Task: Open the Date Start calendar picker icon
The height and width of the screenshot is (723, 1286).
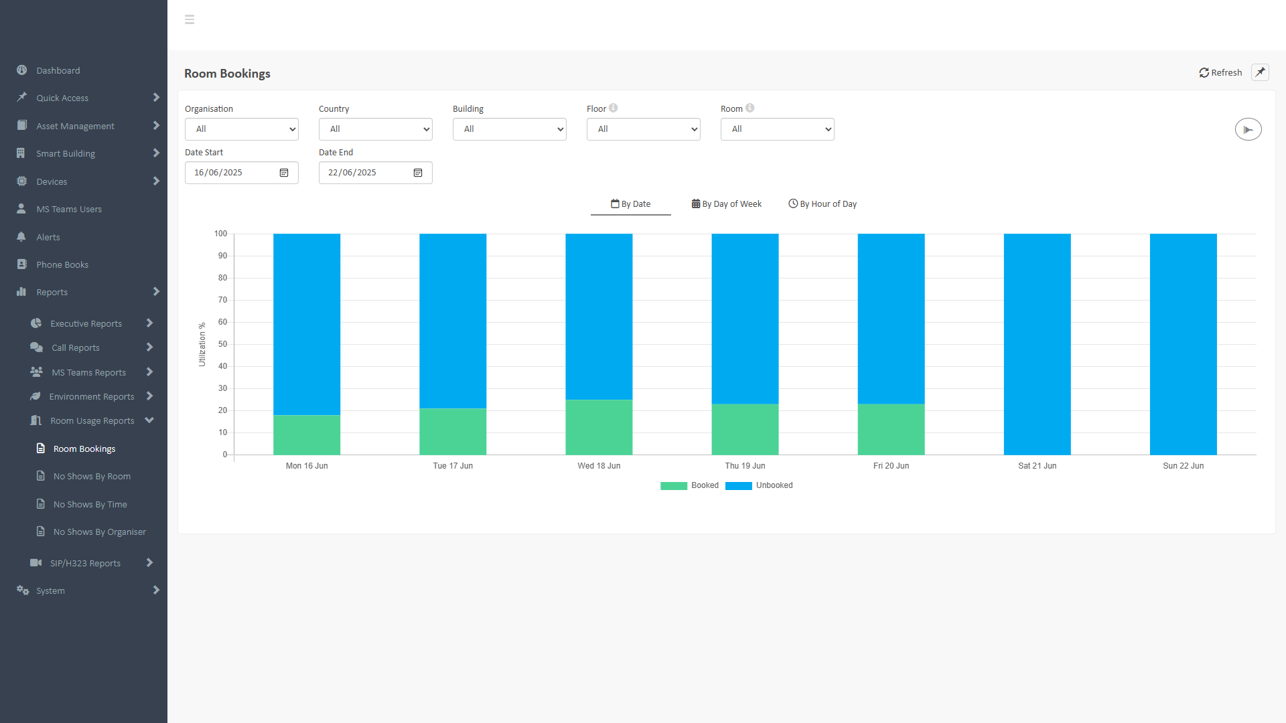Action: (x=284, y=173)
